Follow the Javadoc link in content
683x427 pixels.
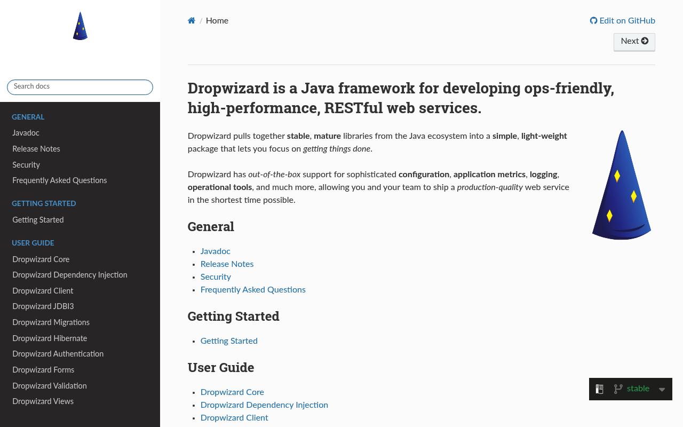(x=216, y=251)
